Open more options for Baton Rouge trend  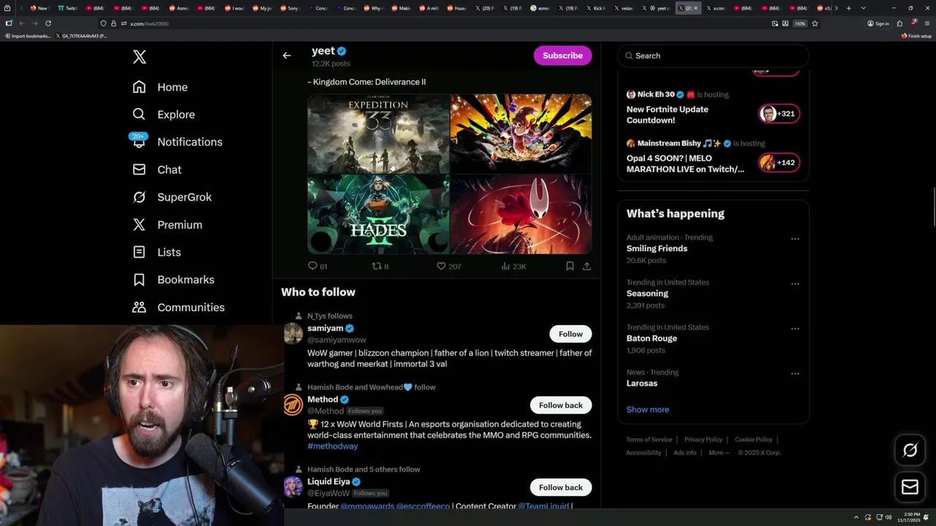pos(795,329)
